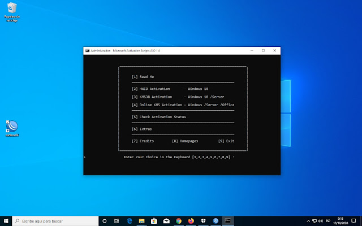Open Cortana from the taskbar circle icon
Viewport: 362px width, 226px height.
[x=104, y=221]
